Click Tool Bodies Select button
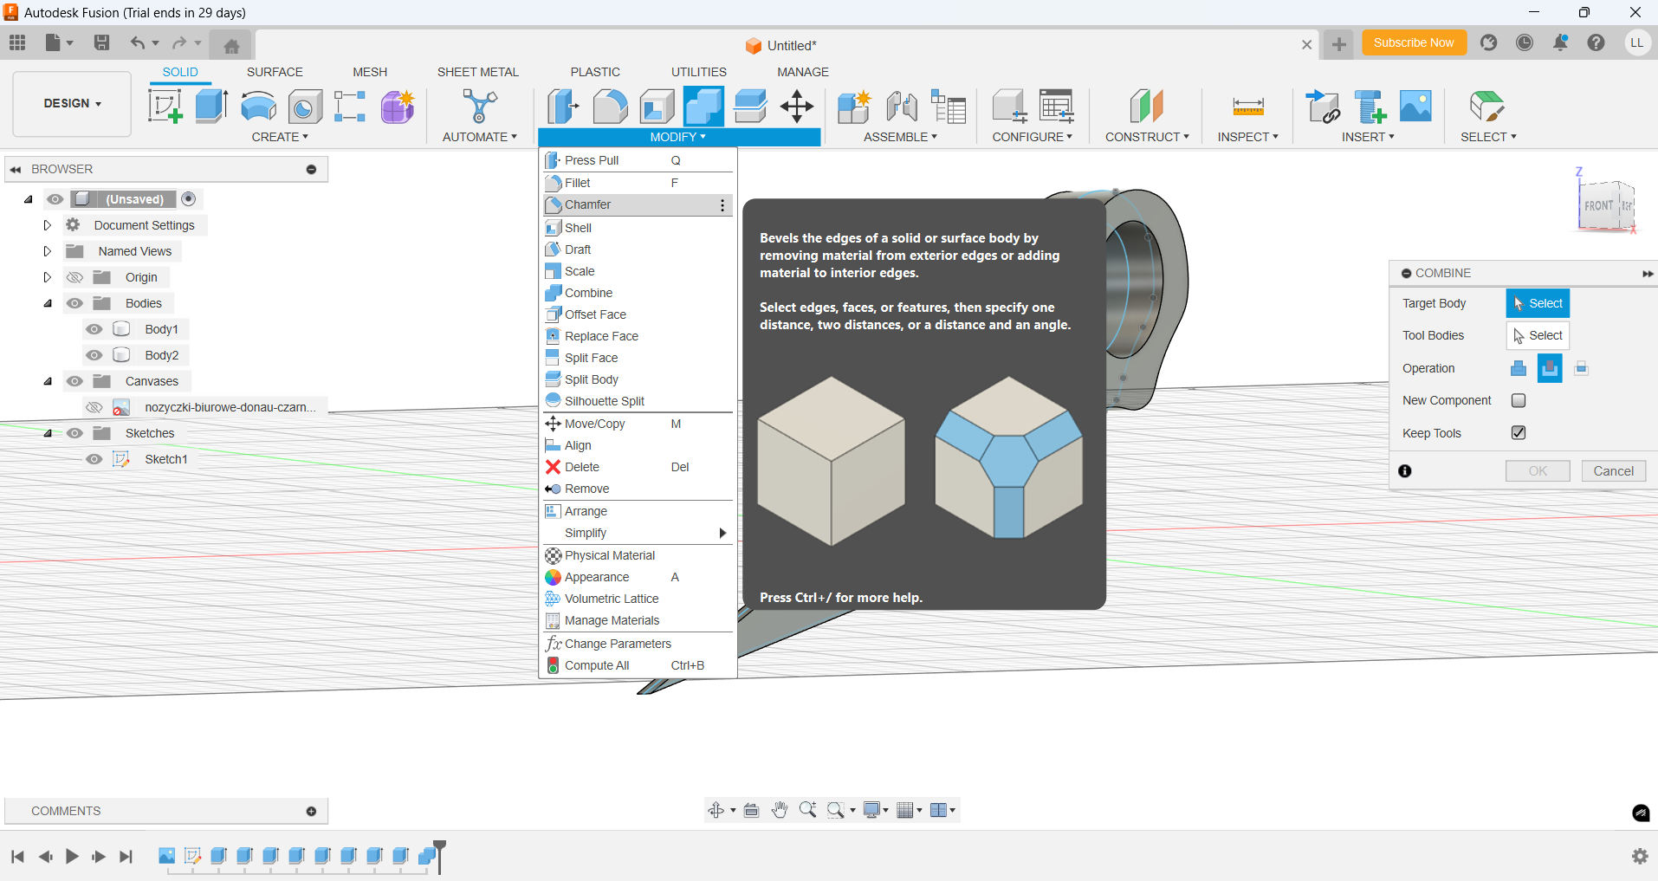This screenshot has width=1658, height=881. 1538,335
